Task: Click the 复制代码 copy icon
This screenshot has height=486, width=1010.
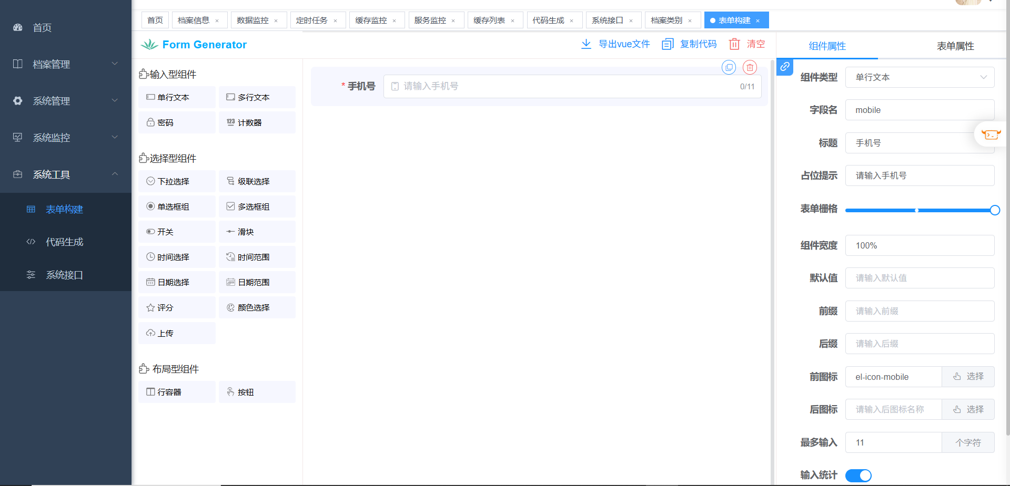Action: pos(668,44)
